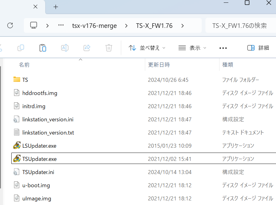The height and width of the screenshot is (205, 276).
Task: Click TSUpdater.ini file name
Action: coord(38,172)
